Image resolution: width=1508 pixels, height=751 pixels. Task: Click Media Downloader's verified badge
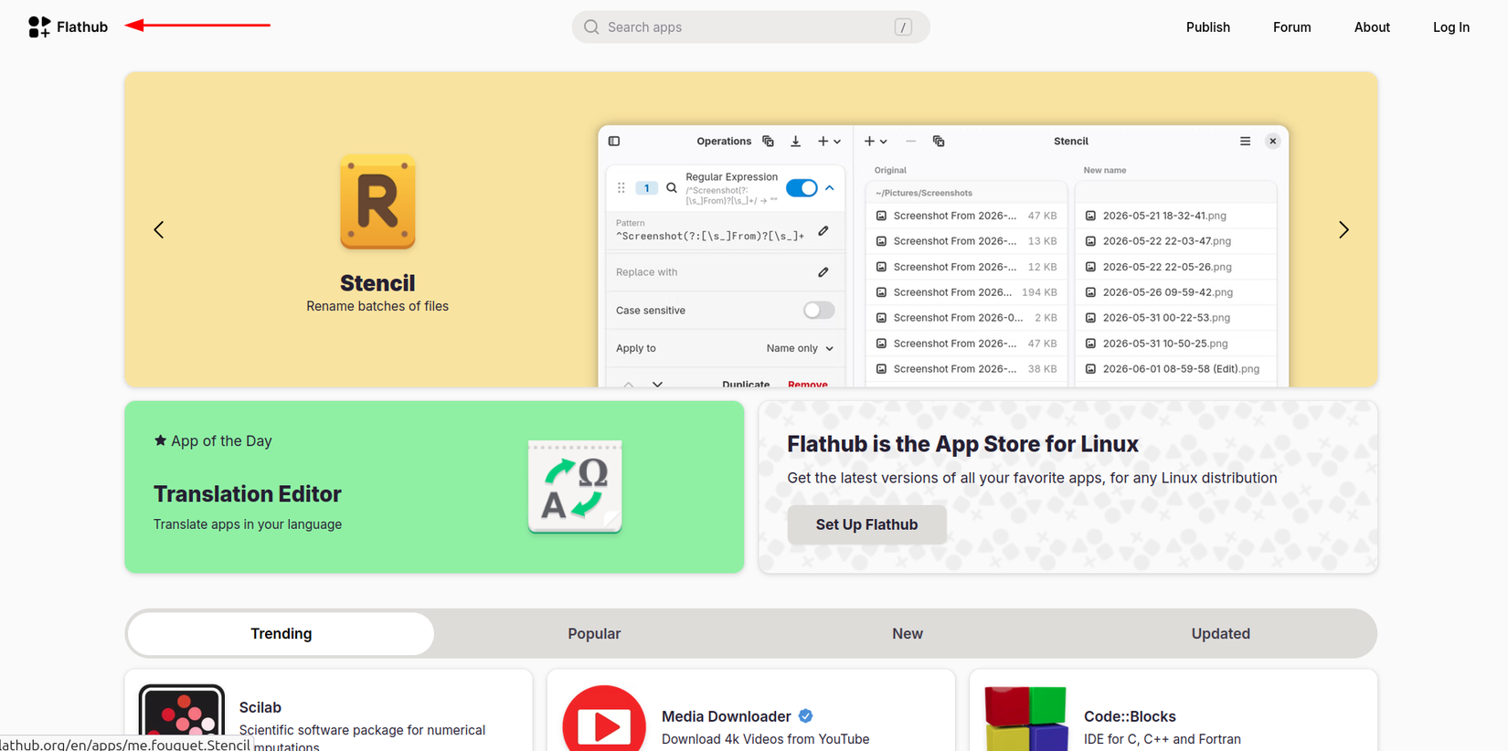pos(805,716)
